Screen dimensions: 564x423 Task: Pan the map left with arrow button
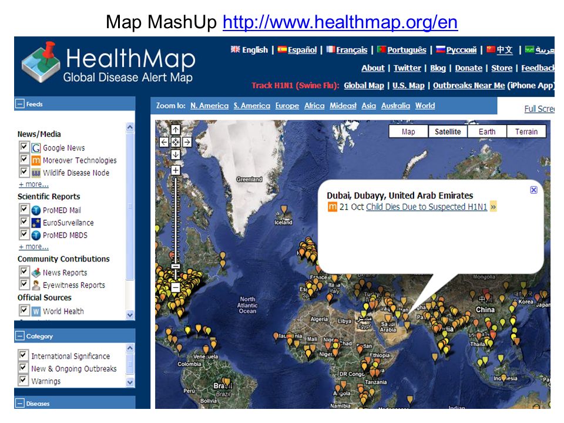point(164,142)
